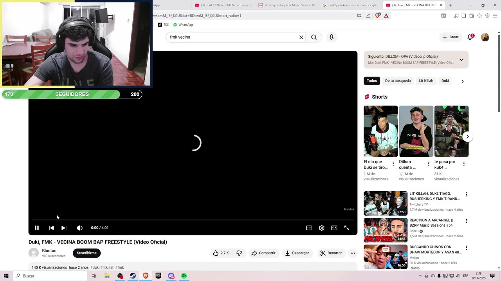Select the 'De tu búsqueda' chip
Image resolution: width=501 pixels, height=281 pixels.
click(x=398, y=81)
